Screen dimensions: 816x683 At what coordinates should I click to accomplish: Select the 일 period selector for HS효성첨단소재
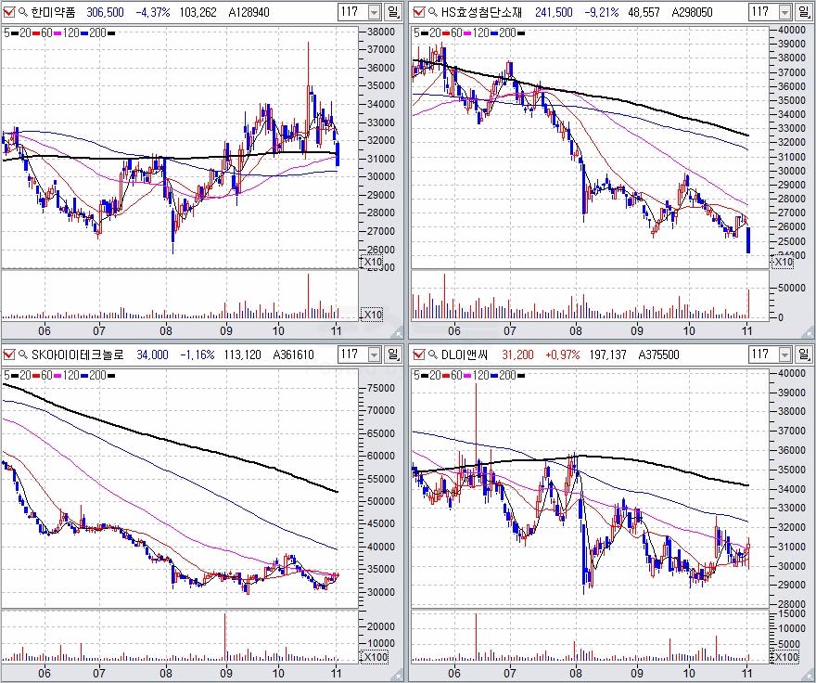coord(802,12)
